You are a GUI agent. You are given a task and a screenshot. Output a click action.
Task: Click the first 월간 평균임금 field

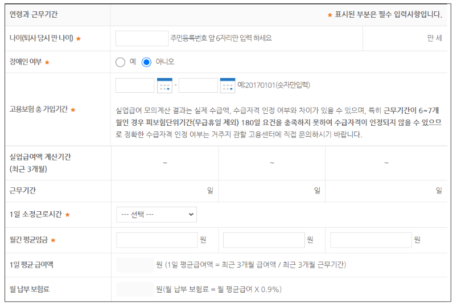157,240
